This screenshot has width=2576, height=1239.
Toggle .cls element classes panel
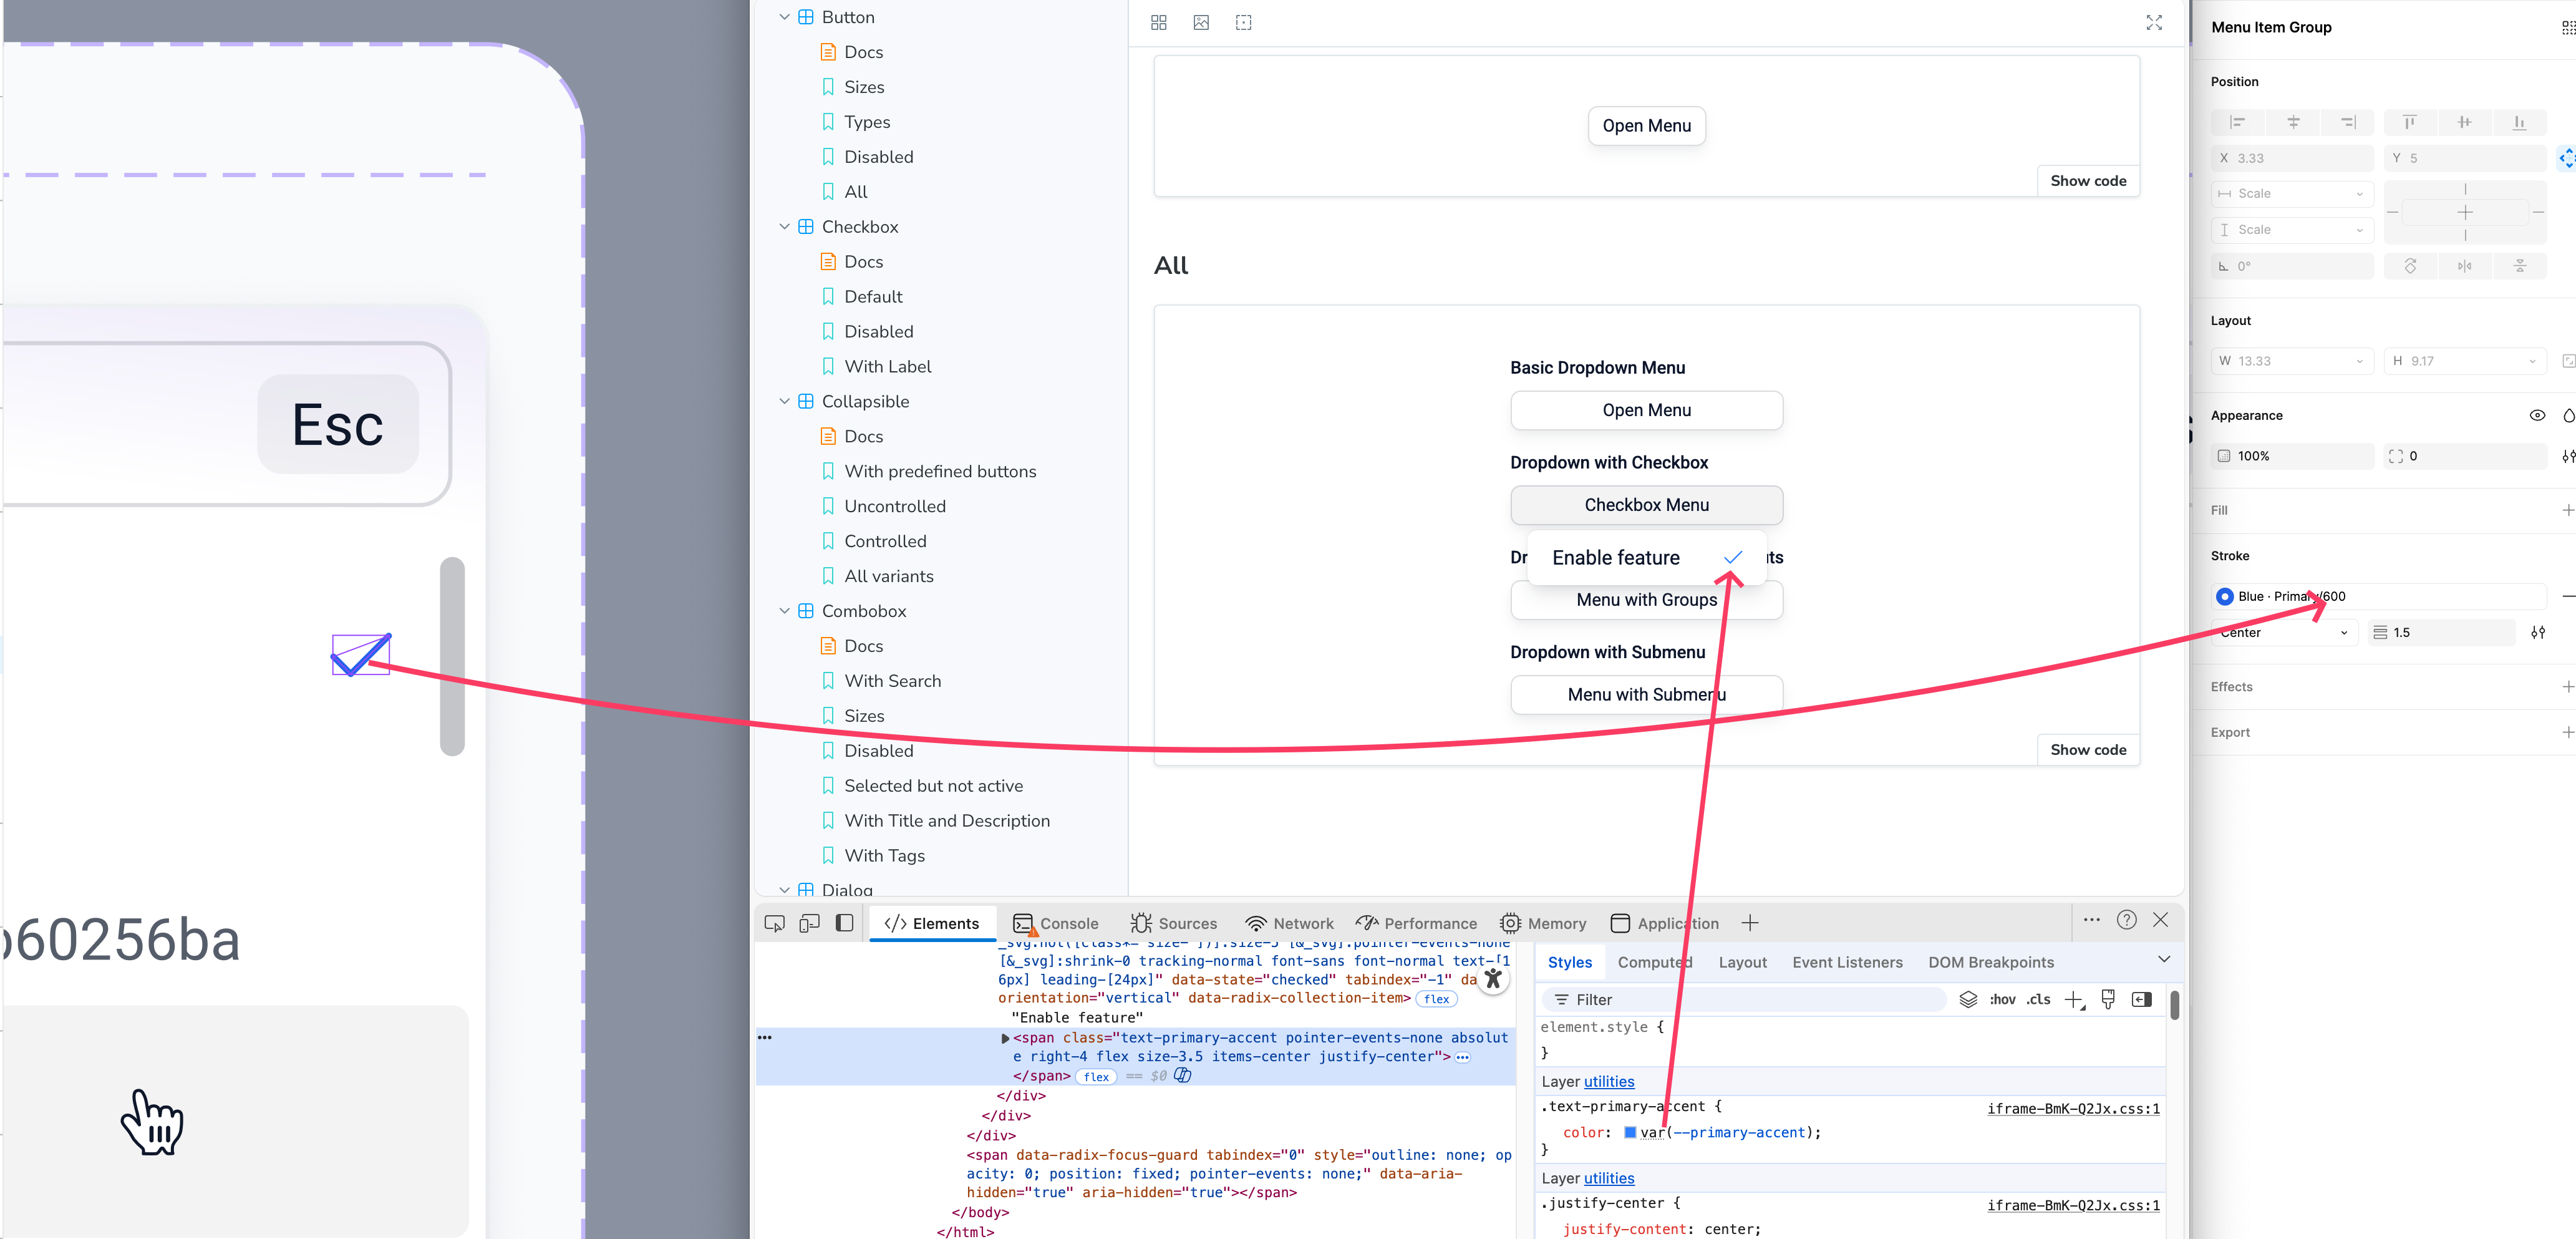coord(2038,1000)
